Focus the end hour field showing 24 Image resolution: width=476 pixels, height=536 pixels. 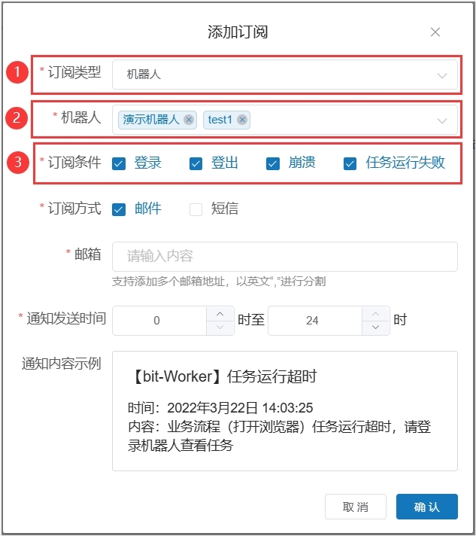pos(314,321)
